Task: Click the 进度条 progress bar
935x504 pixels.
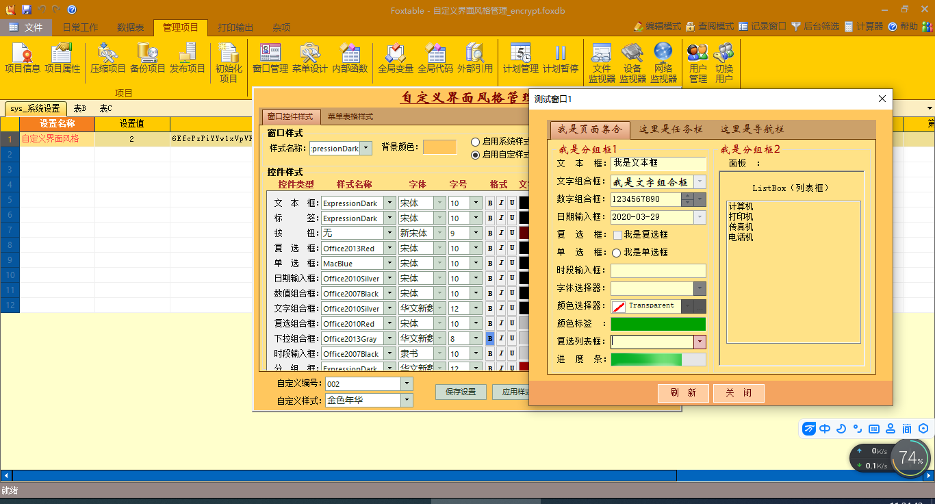Action: point(658,360)
